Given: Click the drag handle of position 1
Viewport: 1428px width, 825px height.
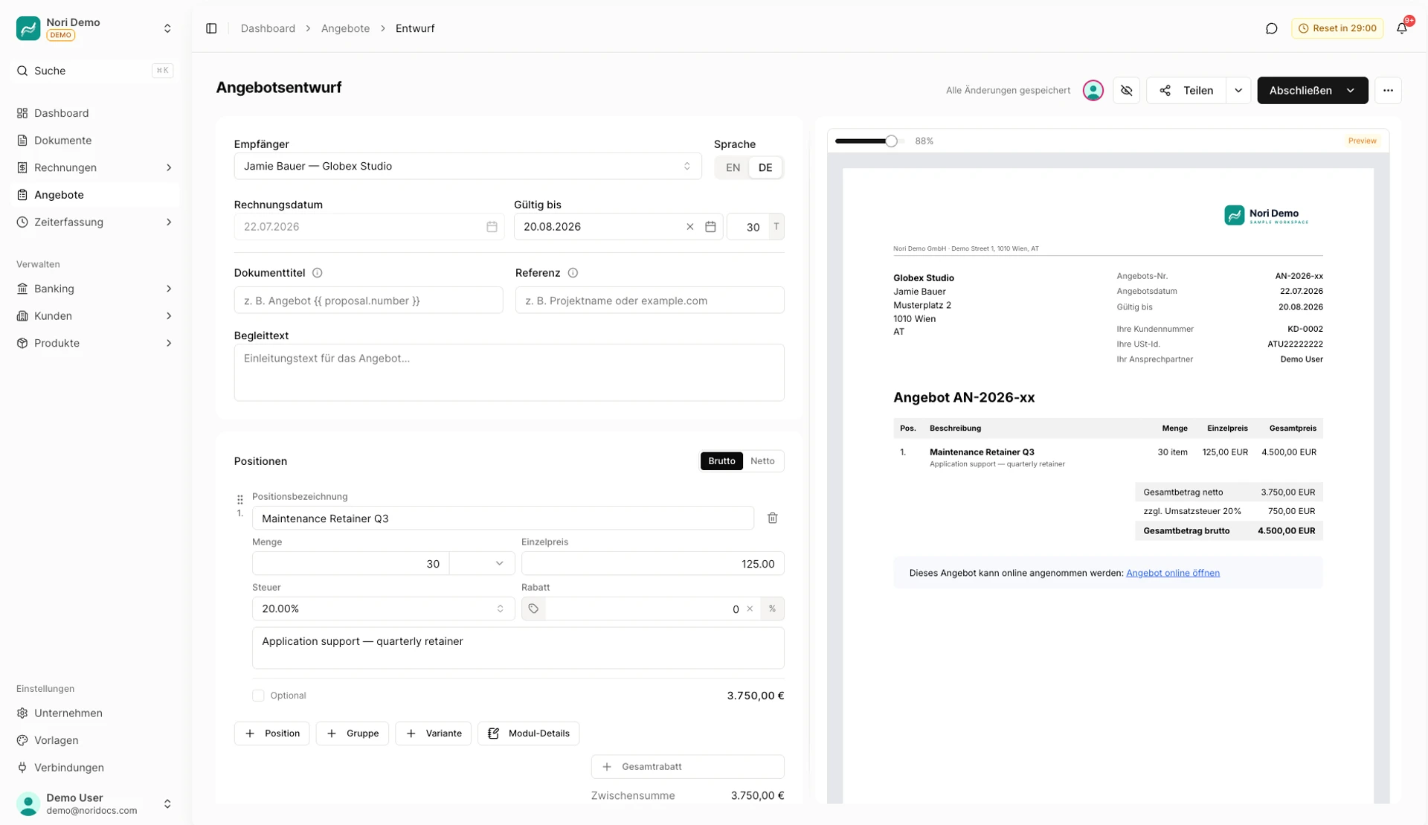Looking at the screenshot, I should 239,499.
